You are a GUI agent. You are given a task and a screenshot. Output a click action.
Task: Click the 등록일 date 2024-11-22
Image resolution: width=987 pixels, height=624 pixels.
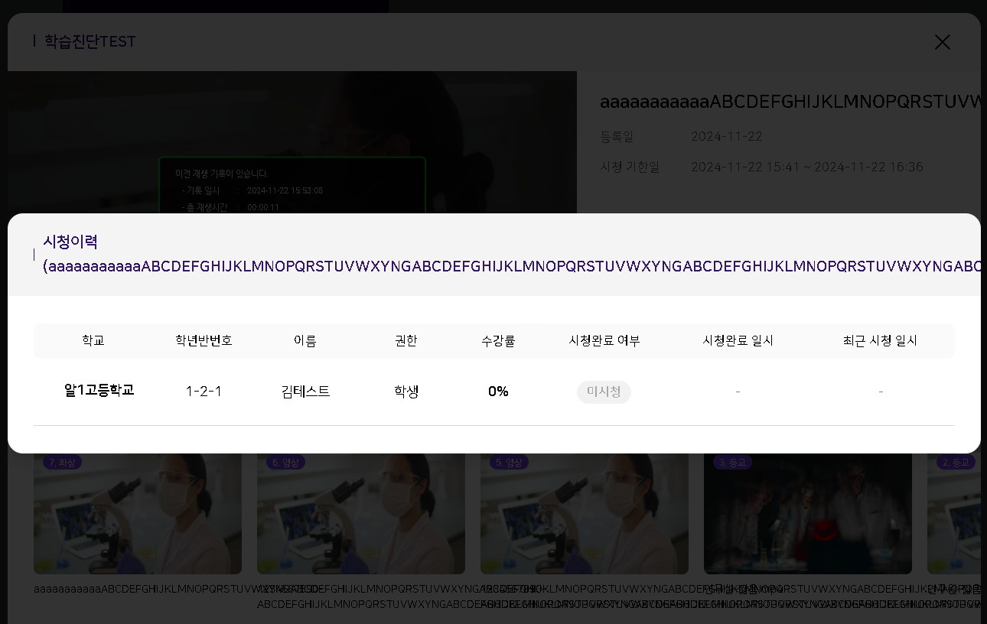click(726, 137)
